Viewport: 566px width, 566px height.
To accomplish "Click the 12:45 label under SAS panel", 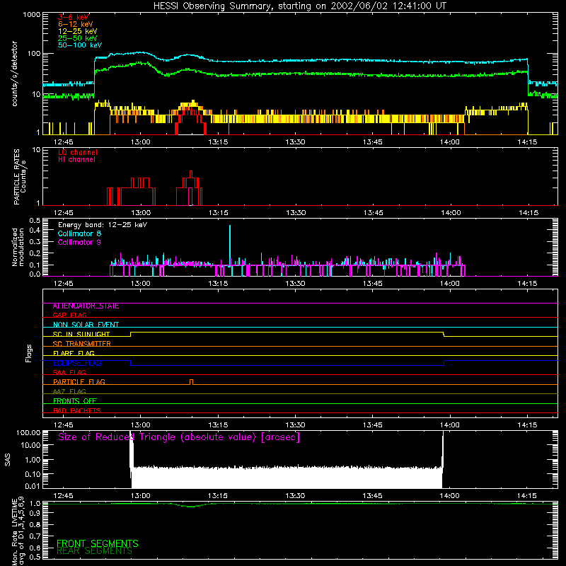I will tap(63, 496).
